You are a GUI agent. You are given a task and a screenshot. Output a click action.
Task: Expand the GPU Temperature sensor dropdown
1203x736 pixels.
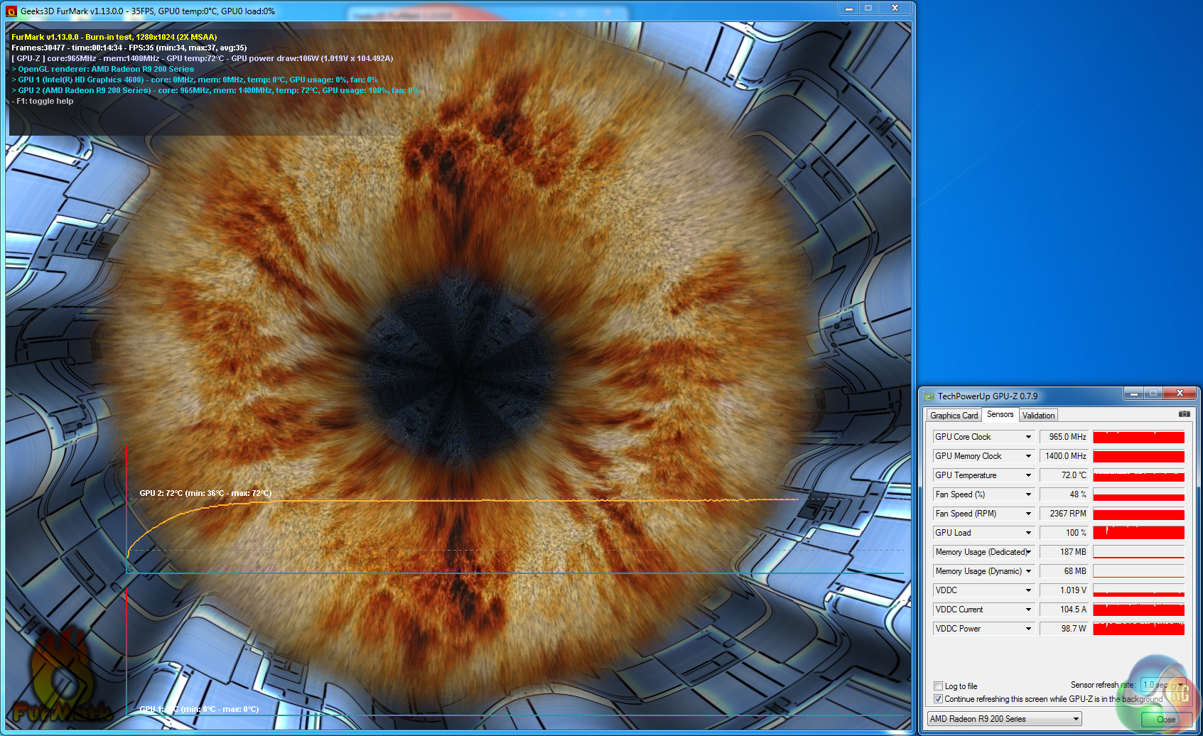(x=1027, y=475)
